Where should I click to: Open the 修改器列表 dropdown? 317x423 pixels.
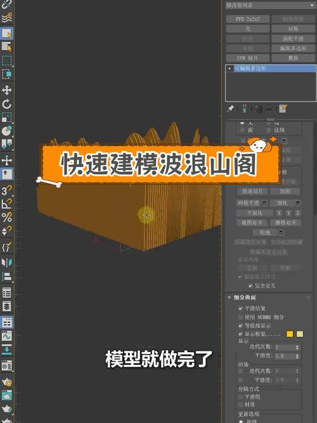click(270, 5)
